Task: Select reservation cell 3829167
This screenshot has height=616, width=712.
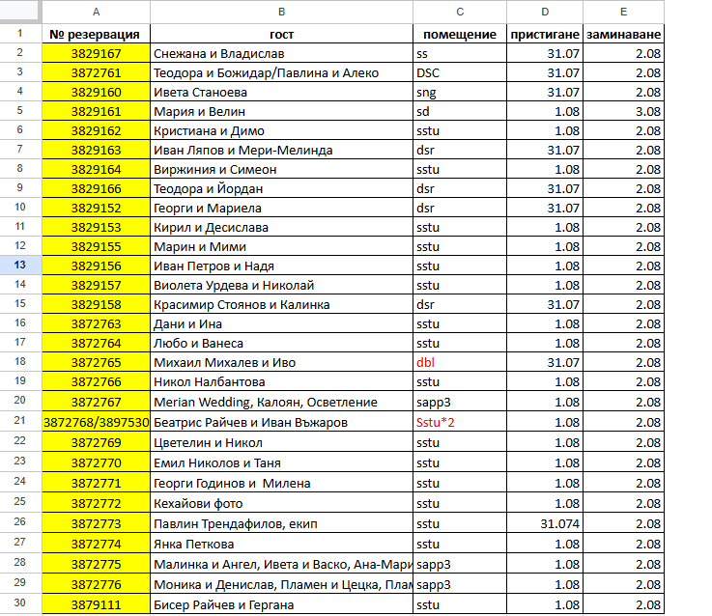Action: (97, 53)
